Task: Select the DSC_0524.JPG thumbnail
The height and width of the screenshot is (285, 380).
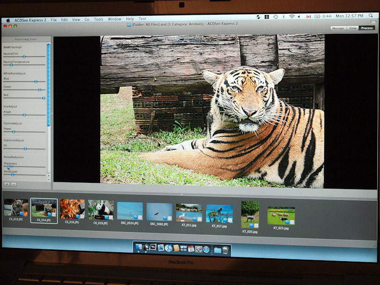Action: click(130, 211)
